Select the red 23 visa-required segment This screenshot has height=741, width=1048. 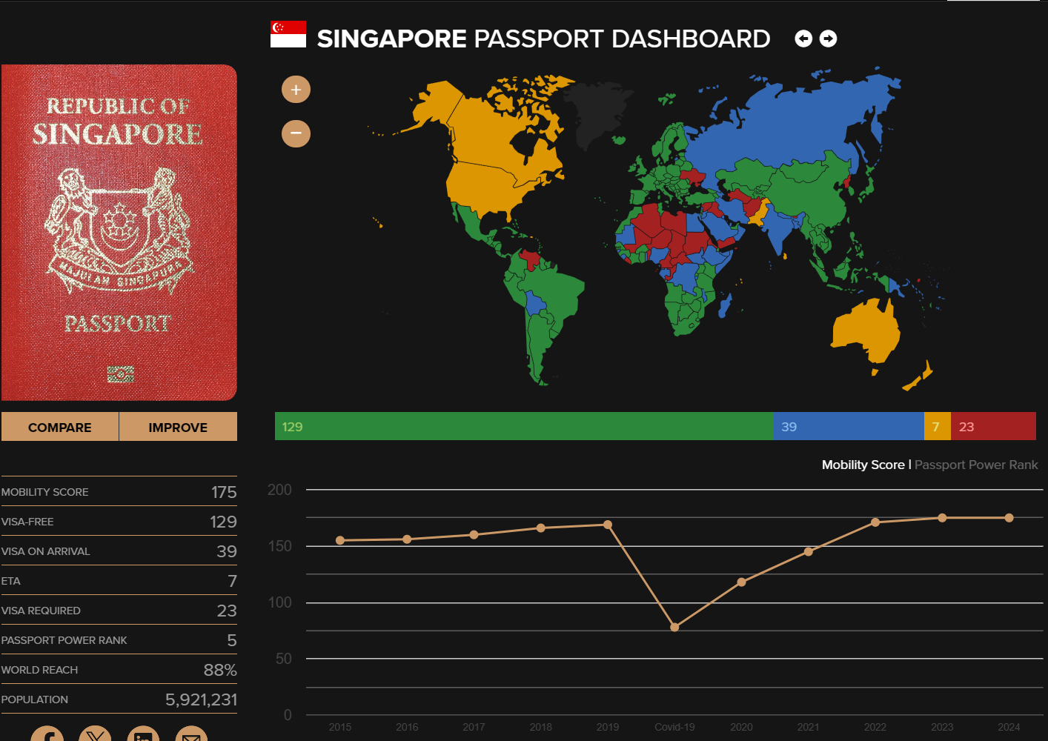click(x=993, y=426)
